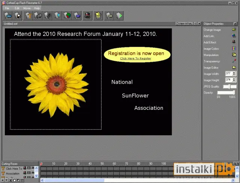Toggle visibility eye for the Association layer
This screenshot has height=183, width=240.
33,173
